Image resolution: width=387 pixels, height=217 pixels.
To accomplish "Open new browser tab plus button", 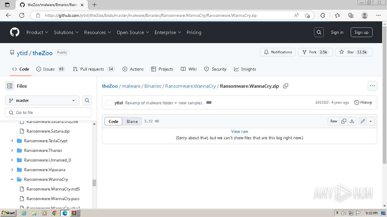I will click(95, 5).
